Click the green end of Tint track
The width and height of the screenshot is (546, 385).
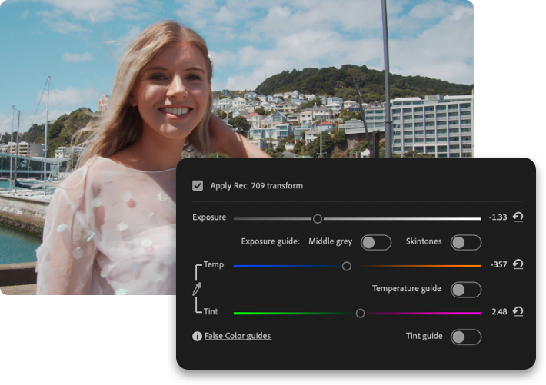(242, 313)
